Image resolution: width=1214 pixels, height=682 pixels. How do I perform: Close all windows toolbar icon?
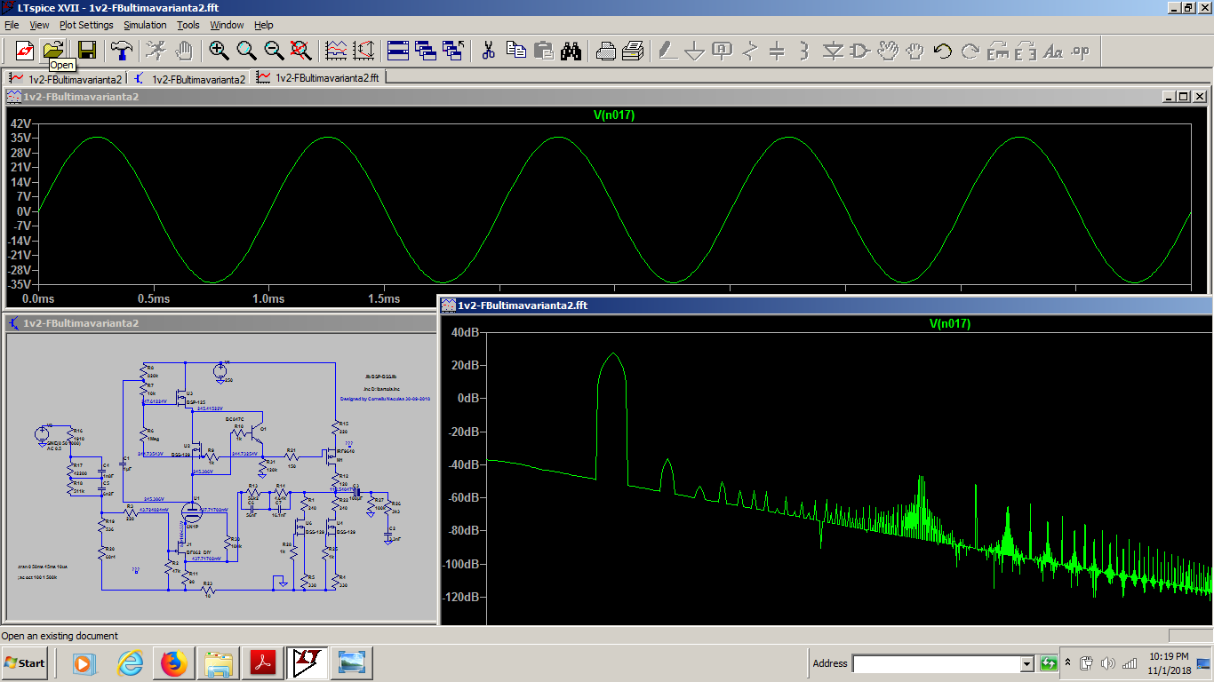point(453,50)
